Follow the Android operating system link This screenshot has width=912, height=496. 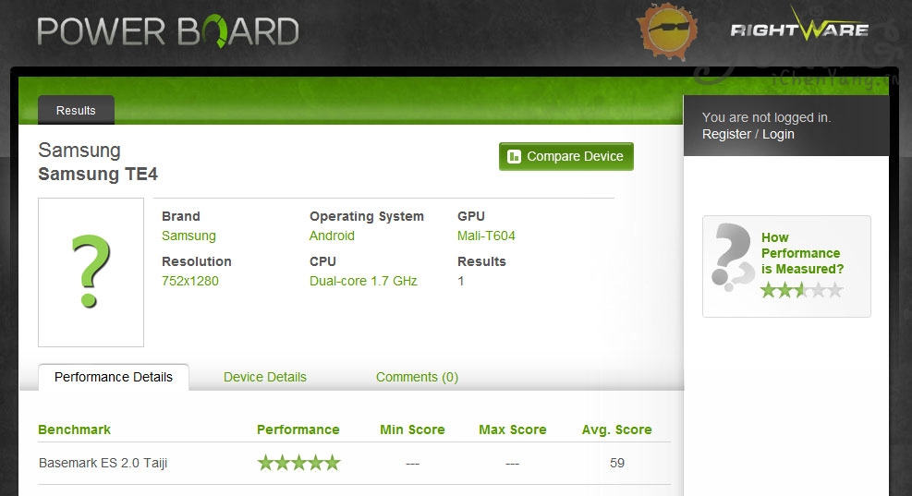point(332,236)
